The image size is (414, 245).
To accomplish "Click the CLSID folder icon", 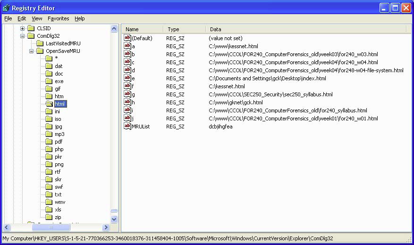I will pyautogui.click(x=31, y=28).
